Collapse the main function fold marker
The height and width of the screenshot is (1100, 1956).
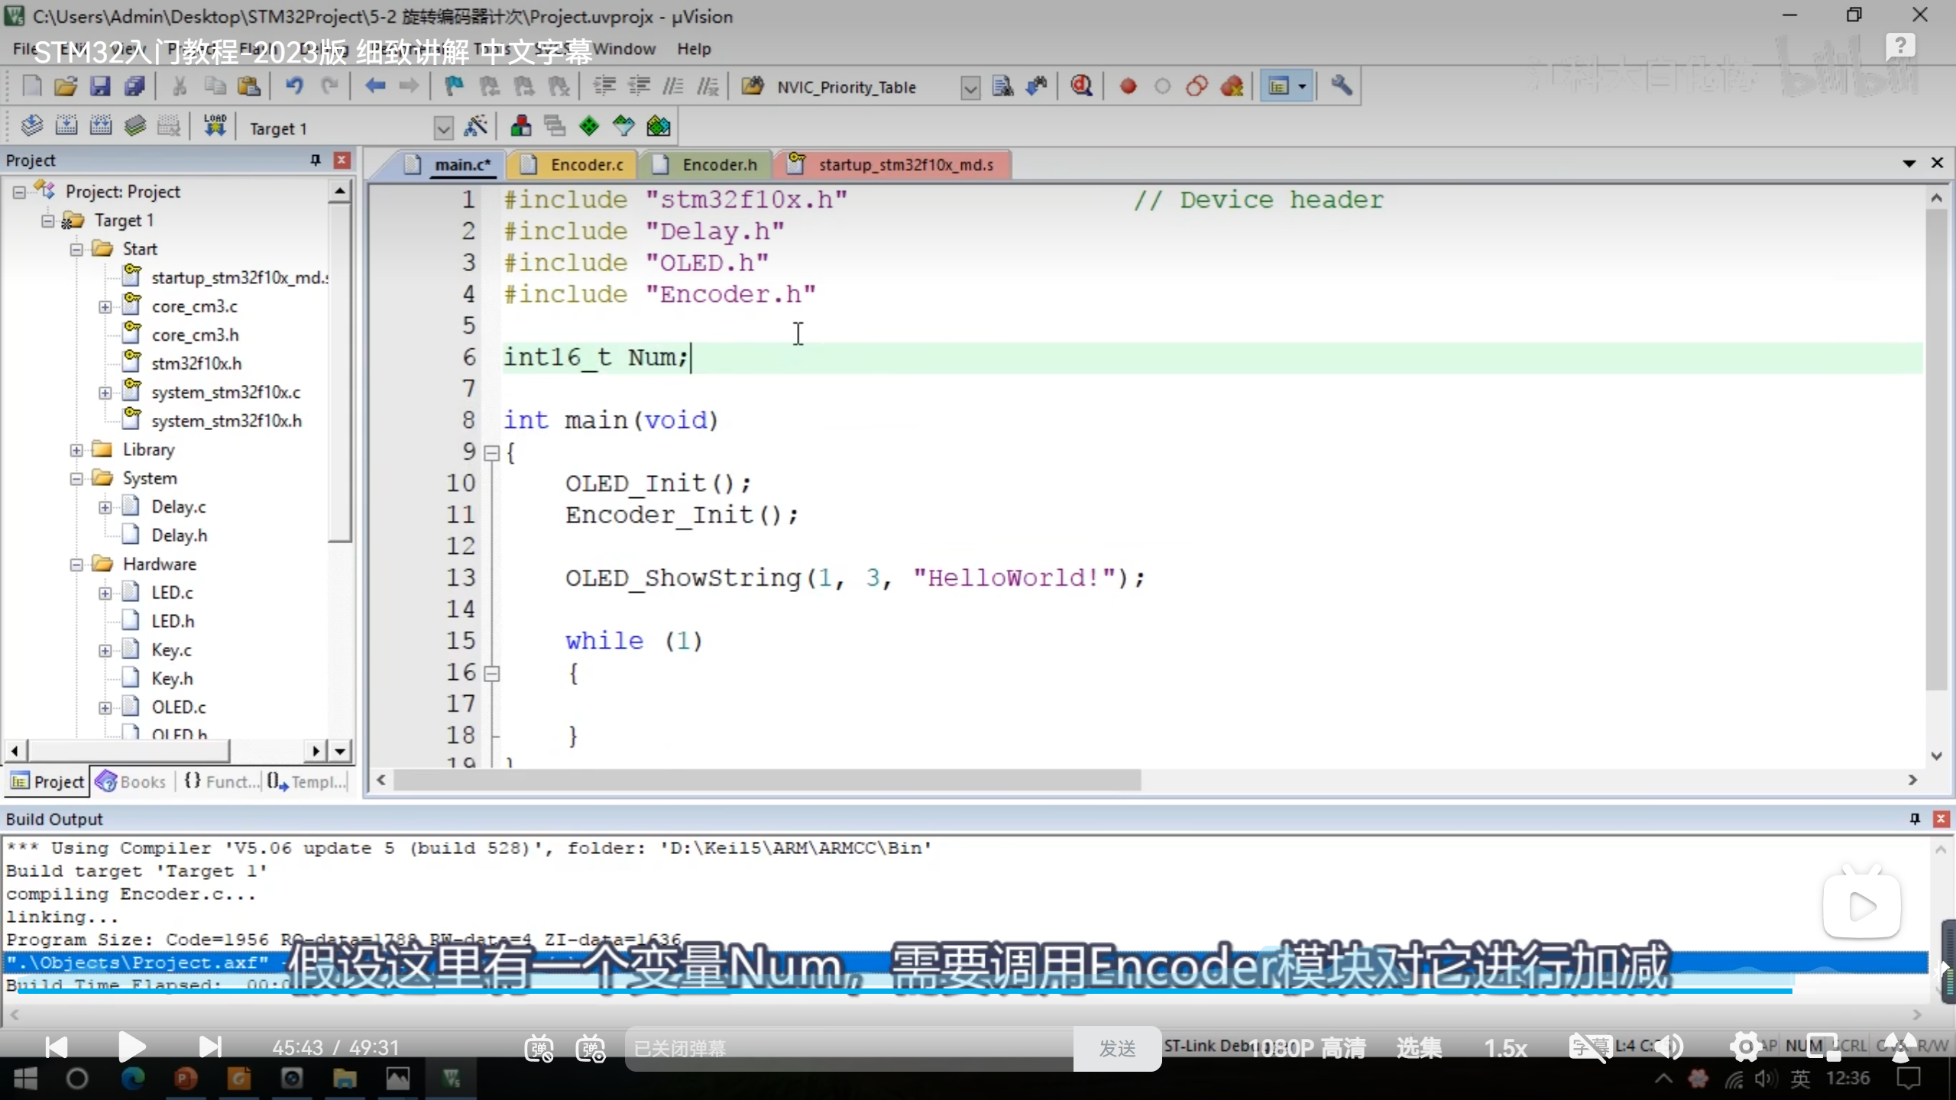[492, 453]
